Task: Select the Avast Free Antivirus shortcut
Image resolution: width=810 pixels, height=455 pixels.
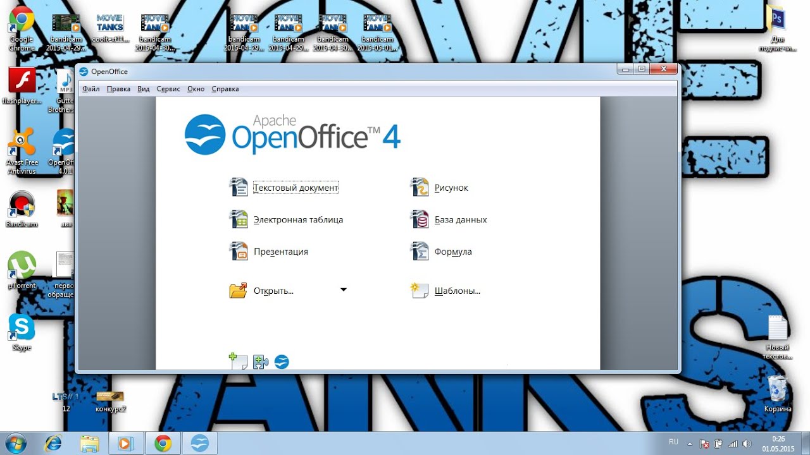Action: click(22, 152)
